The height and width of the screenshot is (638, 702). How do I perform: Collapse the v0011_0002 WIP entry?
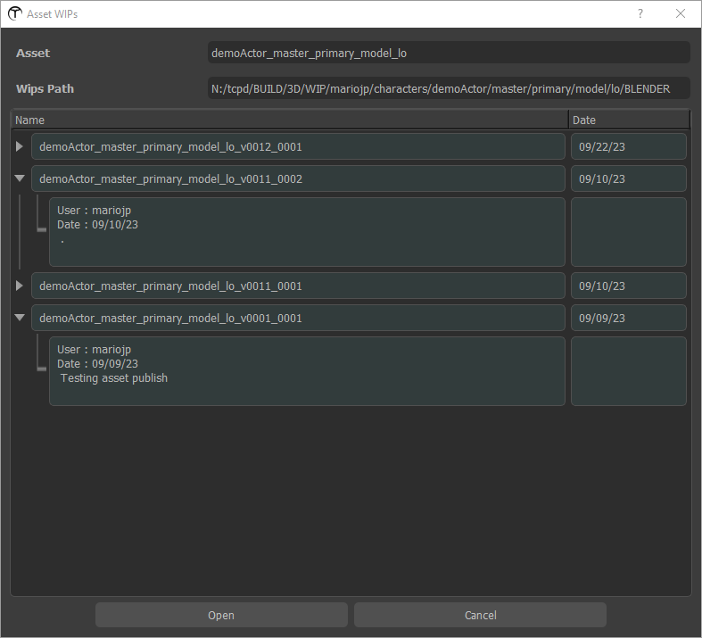(x=20, y=178)
